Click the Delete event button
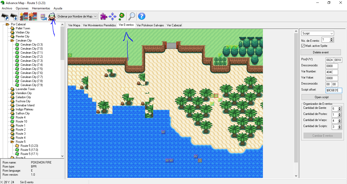This screenshot has height=184, width=347. [321, 52]
